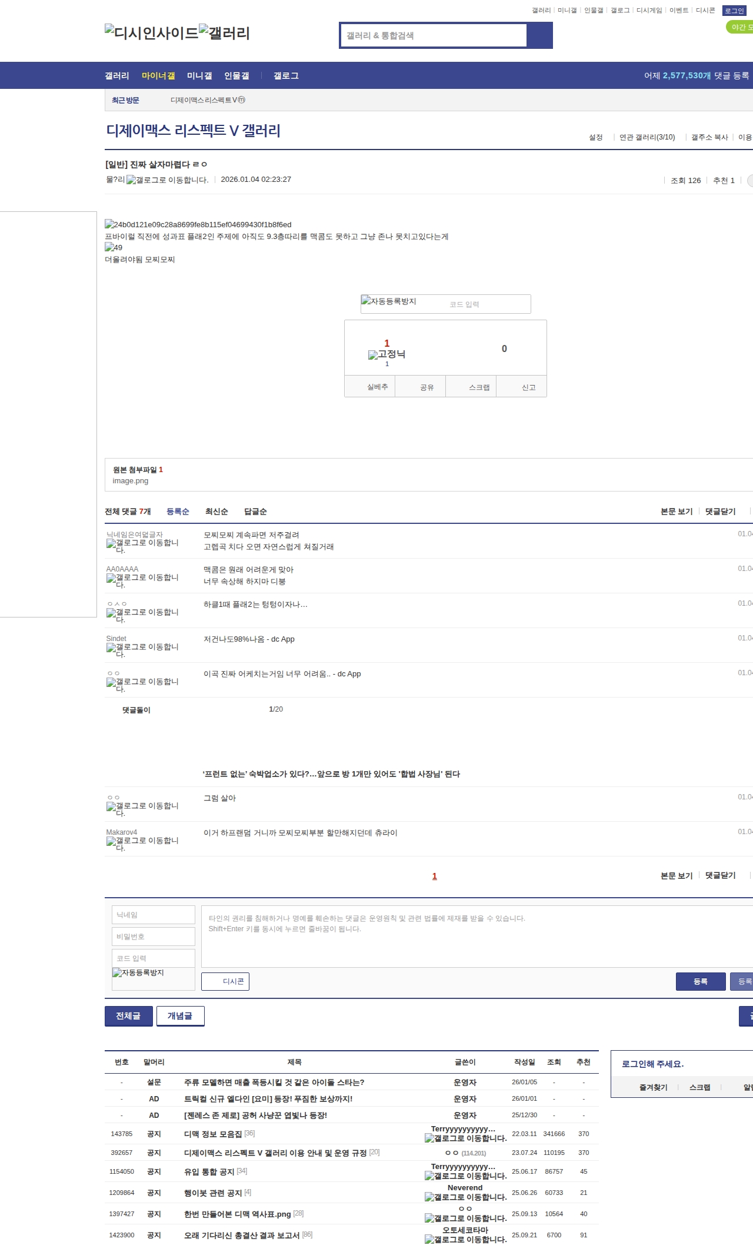Open gallog icon next to AA0AAAA
The height and width of the screenshot is (1245, 753).
click(x=111, y=578)
